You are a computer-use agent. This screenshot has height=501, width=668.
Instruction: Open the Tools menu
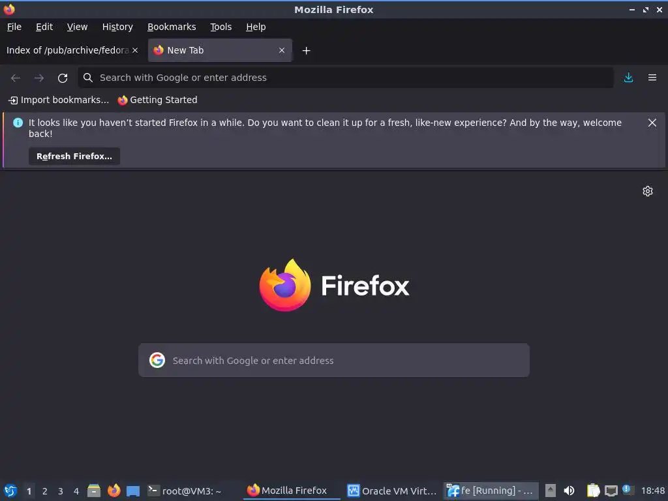220,27
